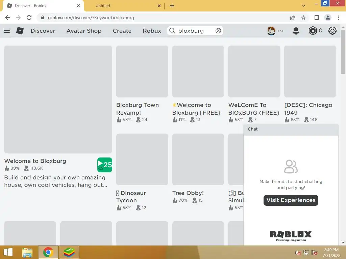Viewport: 346px width, 259px height.
Task: Click Chrome taskbar icon
Action: tap(48, 252)
